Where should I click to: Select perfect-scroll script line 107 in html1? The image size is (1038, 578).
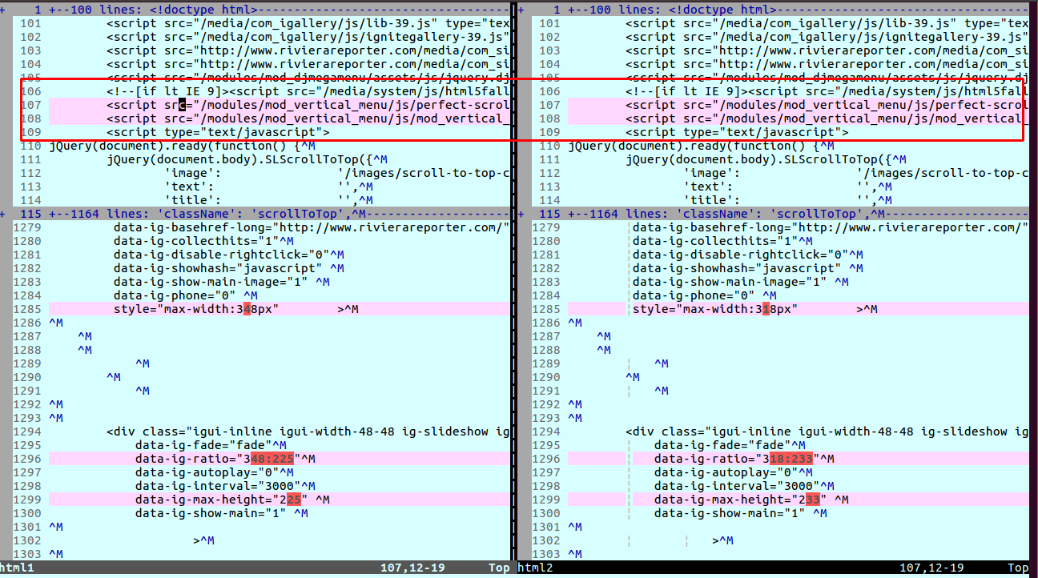pyautogui.click(x=308, y=106)
